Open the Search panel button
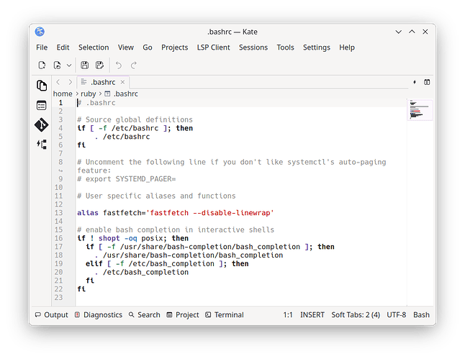Screen dimensions: 465x359 click(144, 314)
